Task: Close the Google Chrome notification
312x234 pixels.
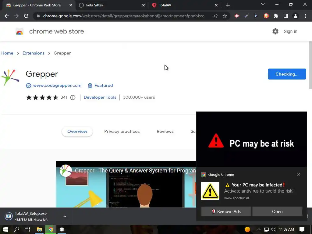Action: point(299,174)
